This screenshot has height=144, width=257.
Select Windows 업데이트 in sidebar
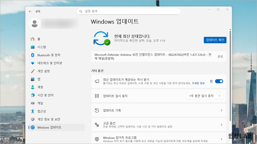[x=57, y=127]
